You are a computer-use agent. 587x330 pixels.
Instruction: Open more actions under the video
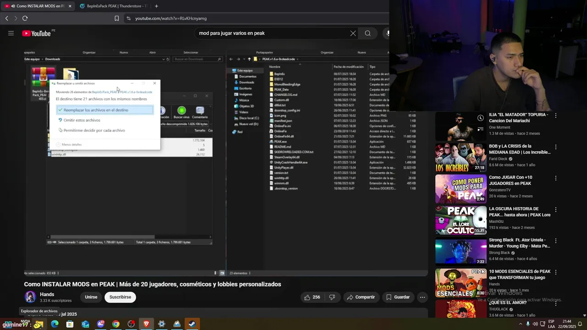pos(422,297)
